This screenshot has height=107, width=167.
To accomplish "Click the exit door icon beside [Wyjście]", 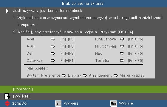I will click(x=7, y=96).
